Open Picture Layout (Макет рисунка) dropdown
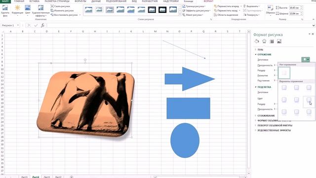Viewport: 316px width, 178px height. [193, 15]
